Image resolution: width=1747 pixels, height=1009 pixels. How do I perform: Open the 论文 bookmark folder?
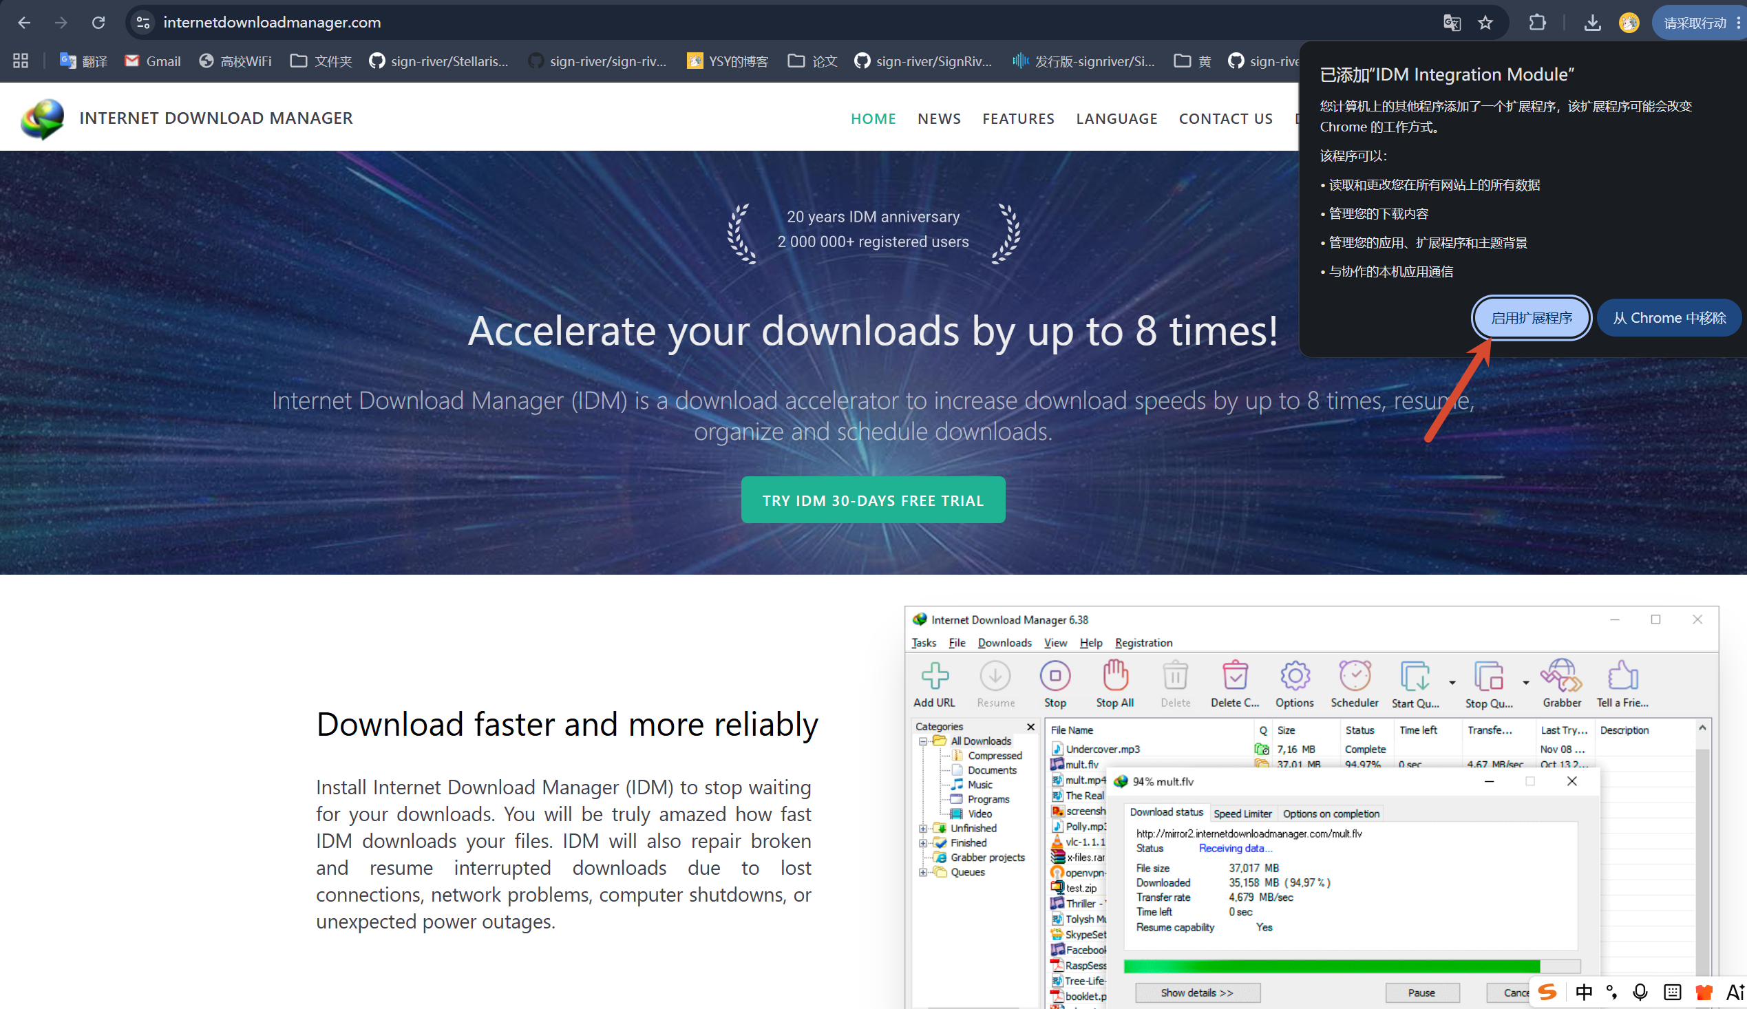click(812, 61)
